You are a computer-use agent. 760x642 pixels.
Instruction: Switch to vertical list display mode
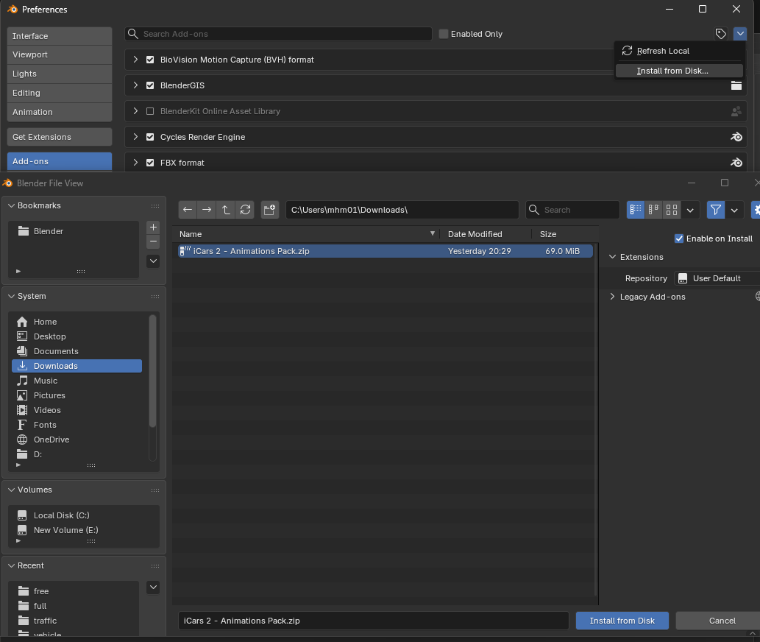tap(636, 210)
